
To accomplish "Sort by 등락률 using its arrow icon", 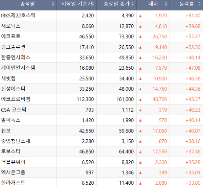I will [x=200, y=4].
